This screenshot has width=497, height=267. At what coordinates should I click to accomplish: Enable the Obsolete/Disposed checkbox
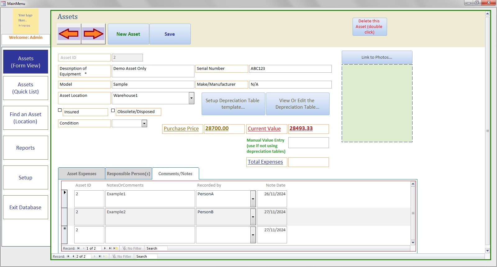tap(113, 110)
